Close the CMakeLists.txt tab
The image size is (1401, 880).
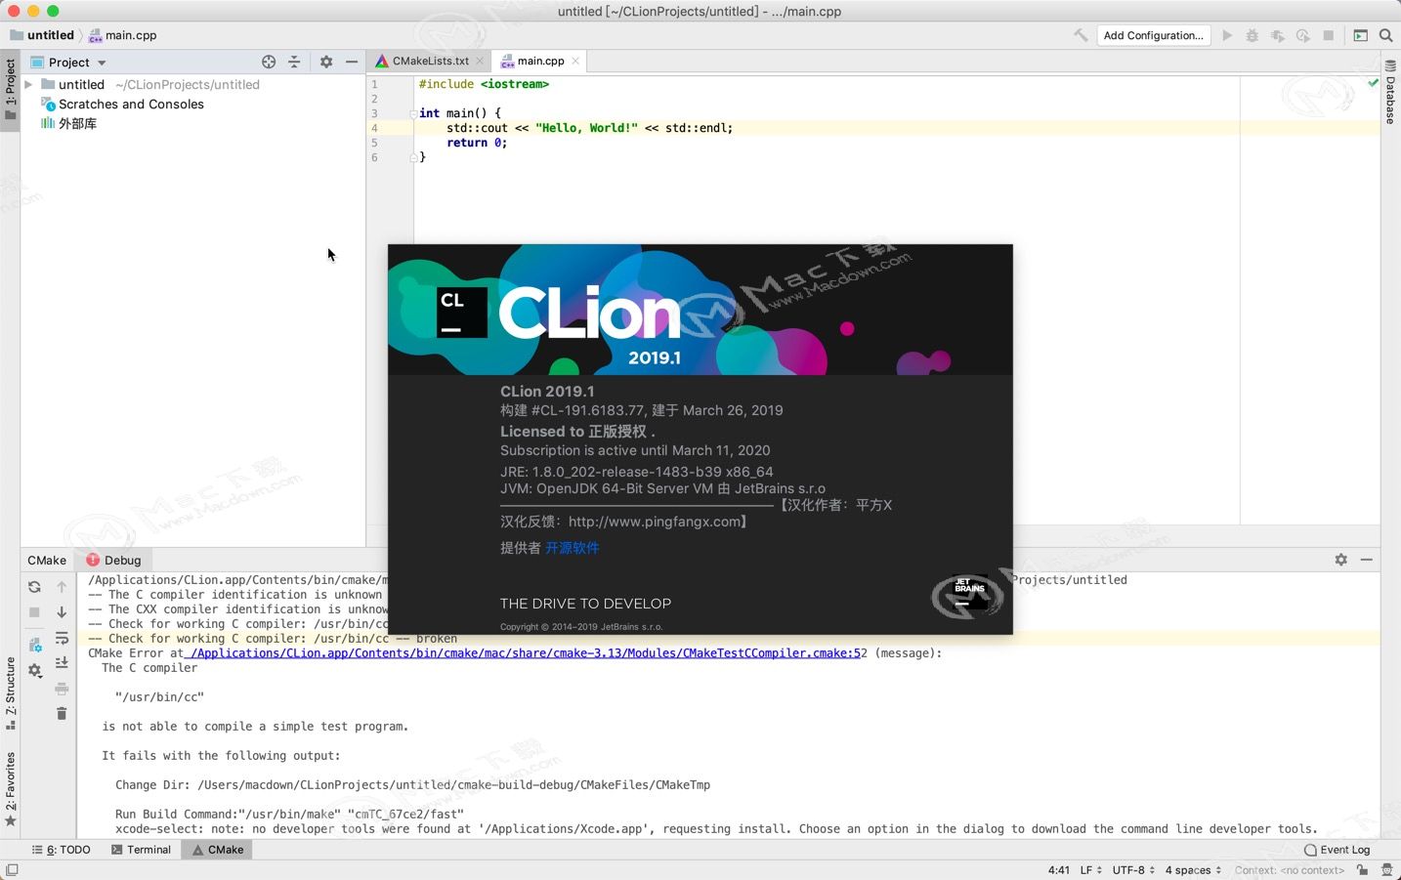tap(480, 61)
